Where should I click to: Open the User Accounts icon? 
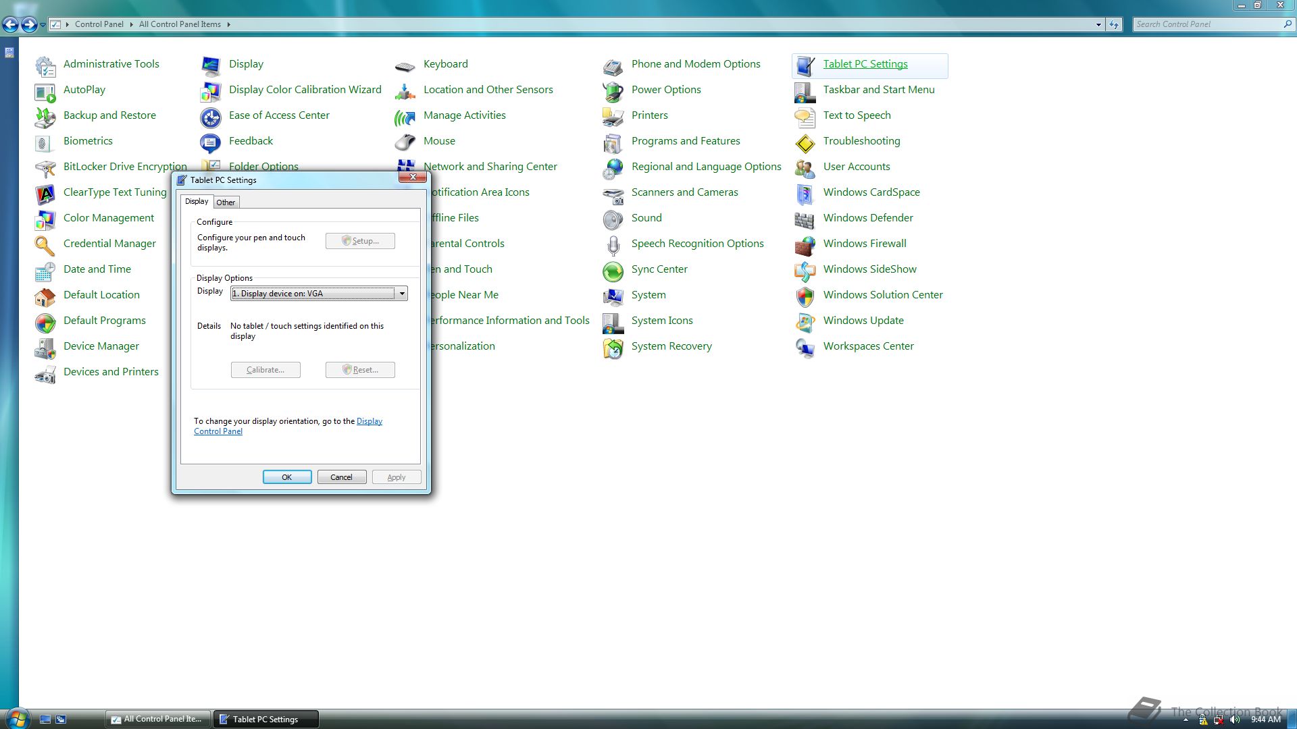pos(805,168)
